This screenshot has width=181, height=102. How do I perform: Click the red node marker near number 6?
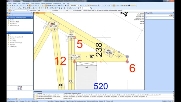127,62
